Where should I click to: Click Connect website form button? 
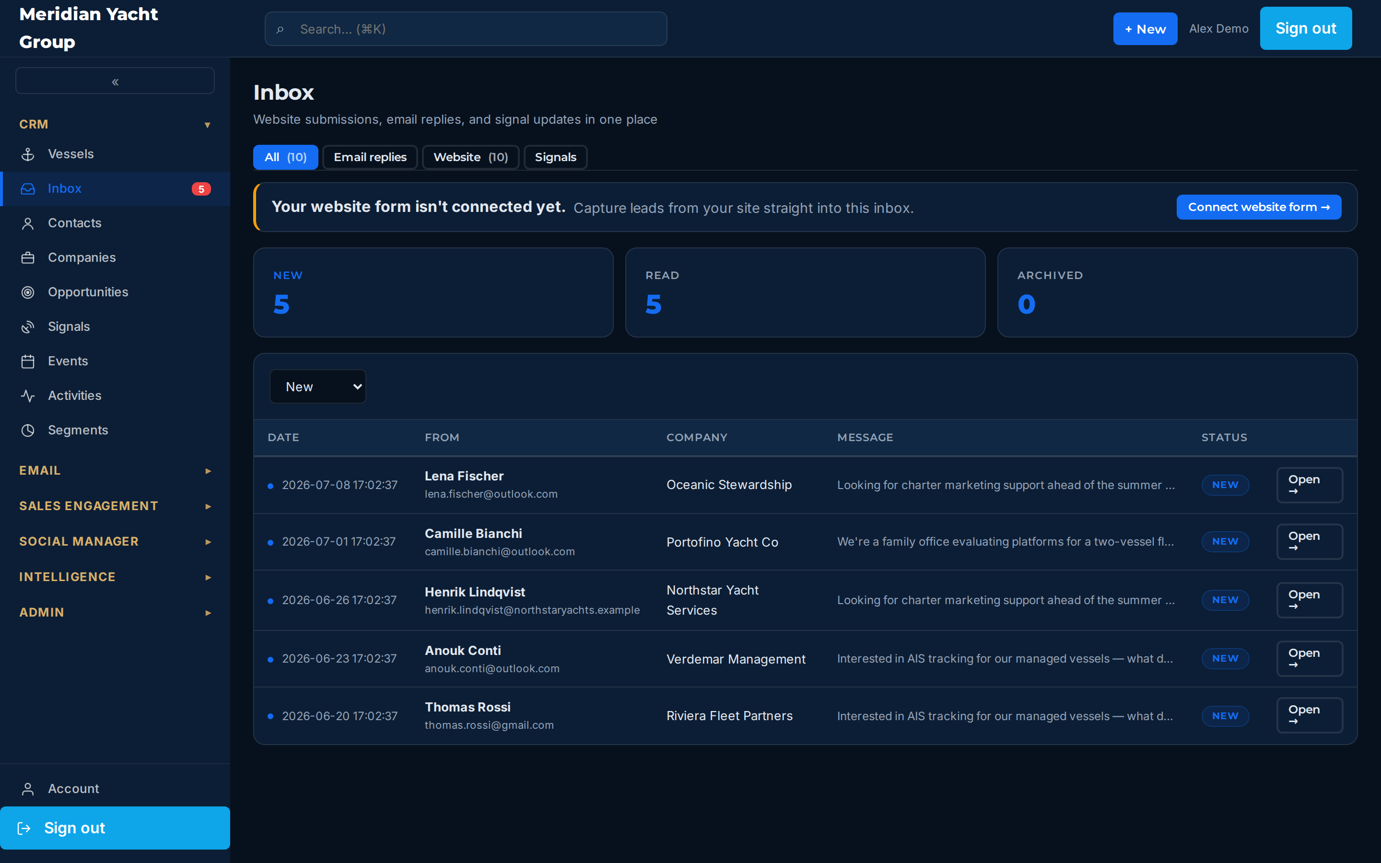point(1259,207)
